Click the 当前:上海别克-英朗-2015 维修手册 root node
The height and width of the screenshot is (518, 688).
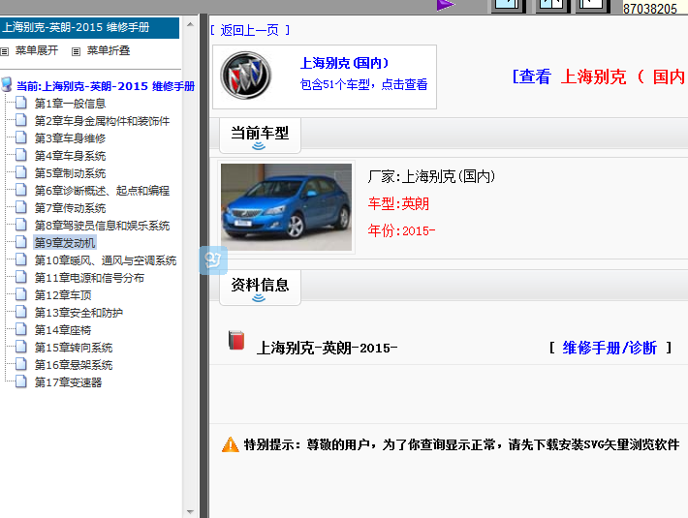click(x=106, y=86)
